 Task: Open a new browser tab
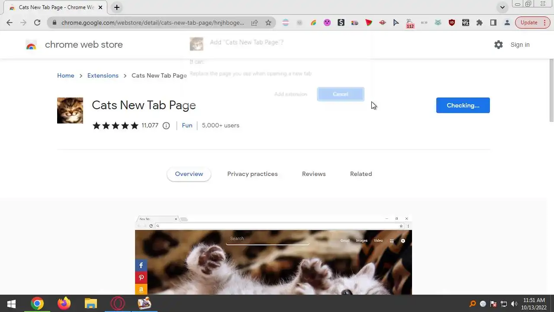117,7
